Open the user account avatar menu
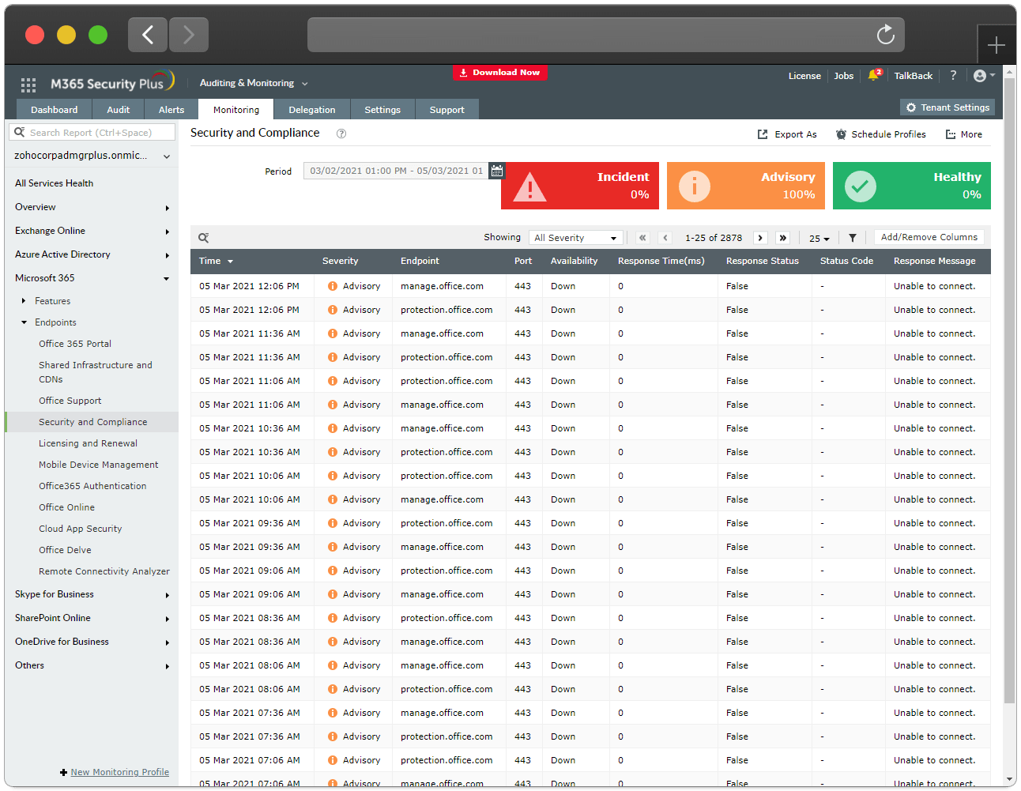The height and width of the screenshot is (791, 1021). click(x=984, y=76)
